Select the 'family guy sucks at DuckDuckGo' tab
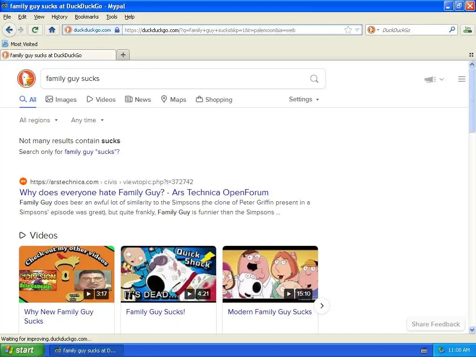Image resolution: width=476 pixels, height=357 pixels. point(58,55)
